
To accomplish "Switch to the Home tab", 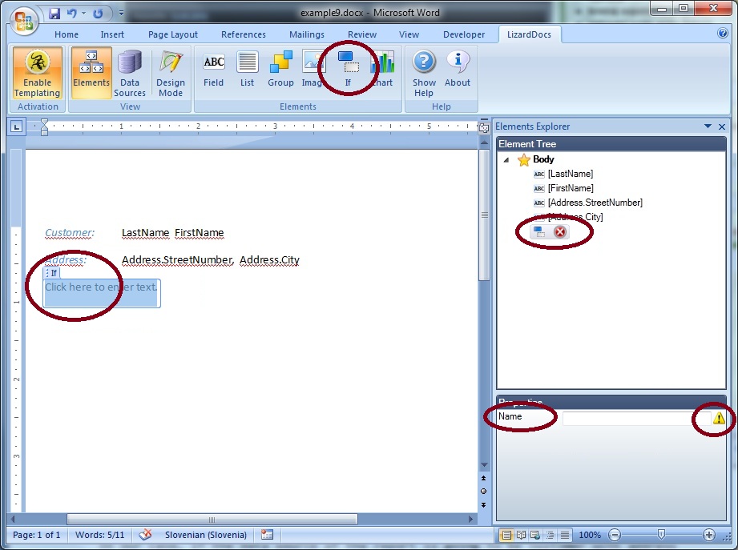I will 67,34.
